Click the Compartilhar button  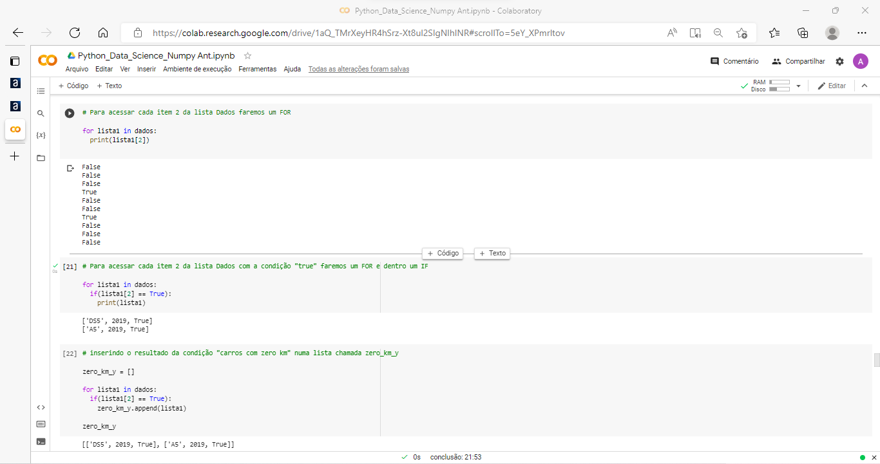(x=799, y=61)
